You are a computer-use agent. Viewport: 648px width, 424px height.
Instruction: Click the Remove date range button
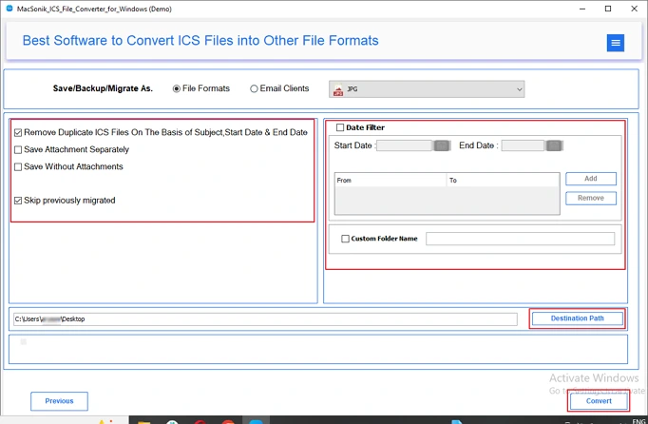591,198
